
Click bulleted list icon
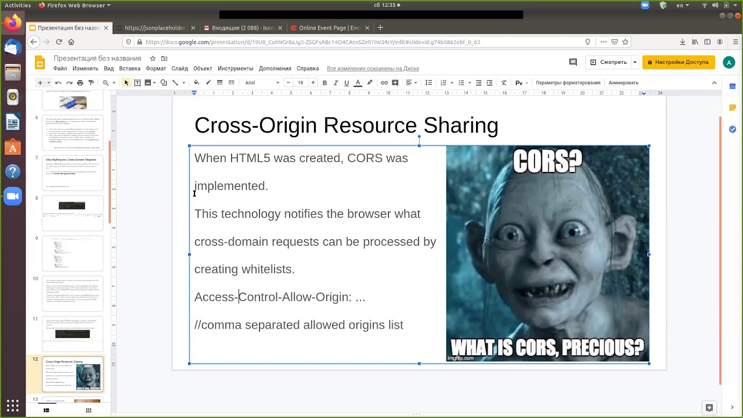tap(463, 82)
